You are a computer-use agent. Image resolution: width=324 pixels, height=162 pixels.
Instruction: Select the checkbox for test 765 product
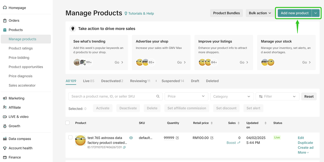click(70, 137)
